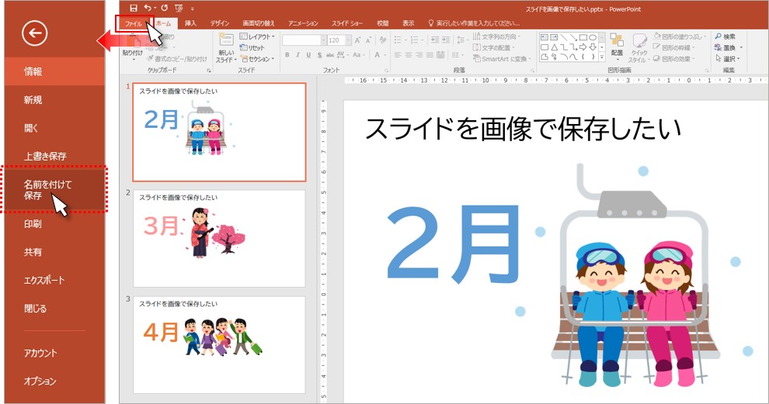The width and height of the screenshot is (769, 404).
Task: Click the Search (検索) magnifier icon
Action: click(x=719, y=36)
